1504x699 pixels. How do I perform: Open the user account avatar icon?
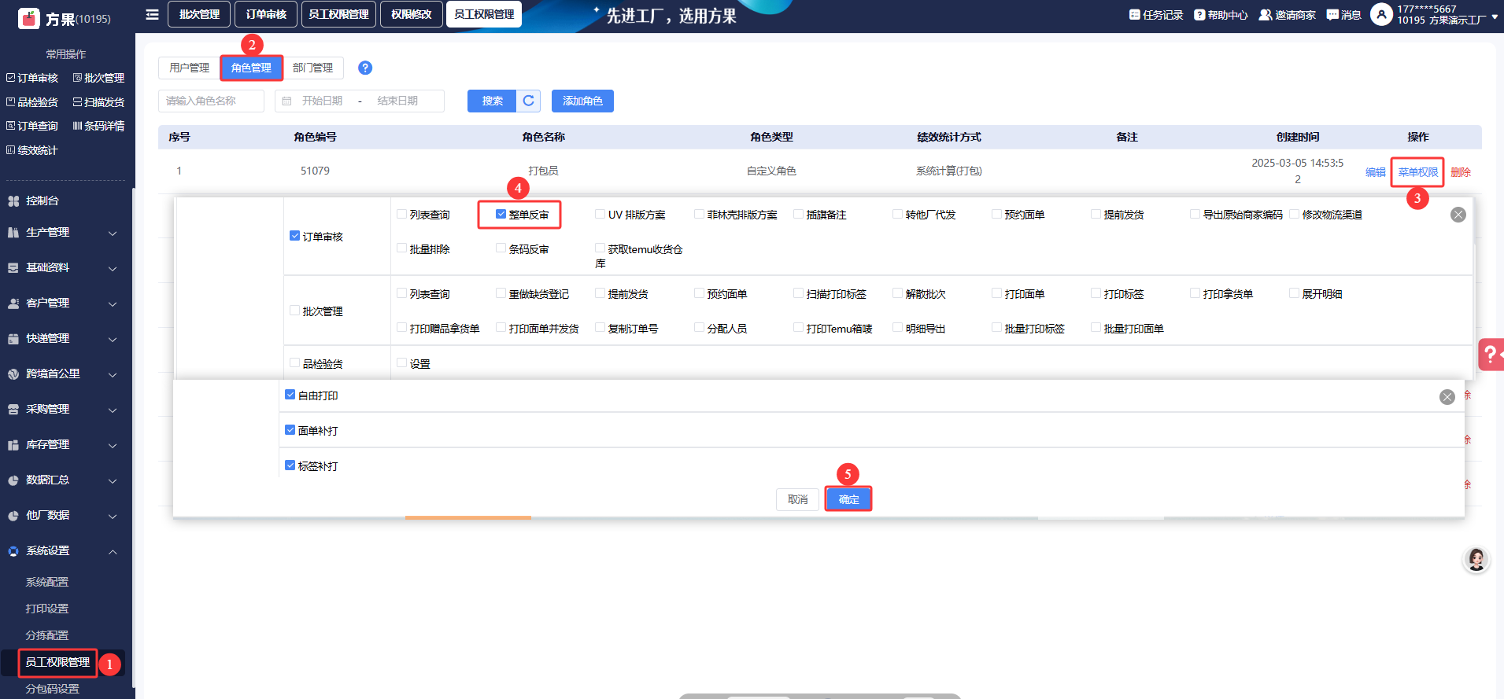(x=1381, y=14)
